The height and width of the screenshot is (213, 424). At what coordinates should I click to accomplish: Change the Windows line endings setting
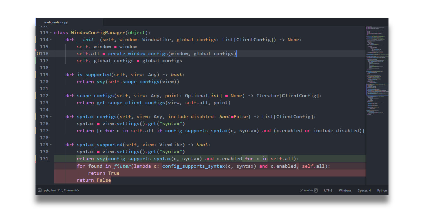[345, 190]
